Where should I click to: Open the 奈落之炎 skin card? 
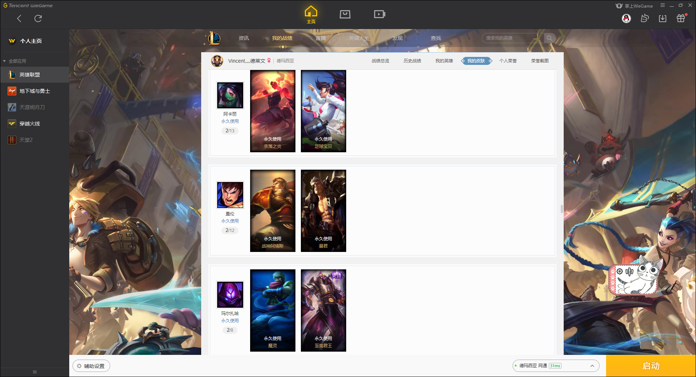point(273,111)
